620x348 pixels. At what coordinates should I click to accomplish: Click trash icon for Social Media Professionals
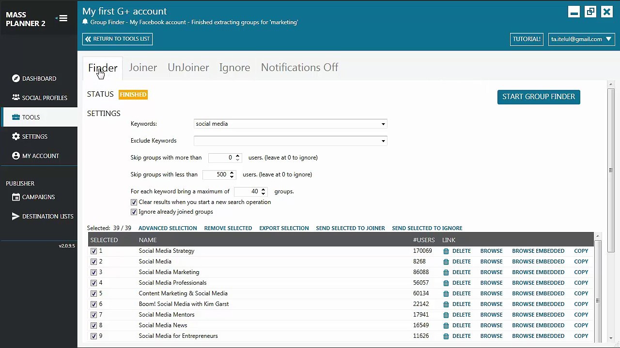(446, 283)
